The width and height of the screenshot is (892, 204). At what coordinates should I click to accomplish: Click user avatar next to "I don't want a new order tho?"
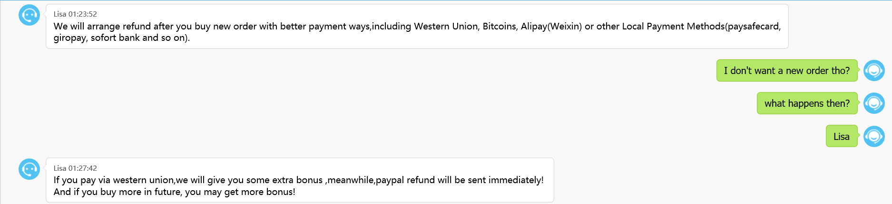pos(874,71)
